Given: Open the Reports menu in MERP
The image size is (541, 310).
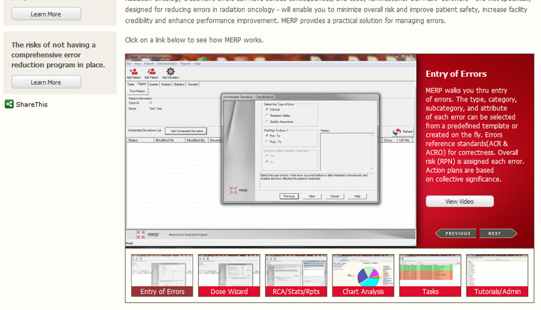Looking at the screenshot, I should click(186, 64).
